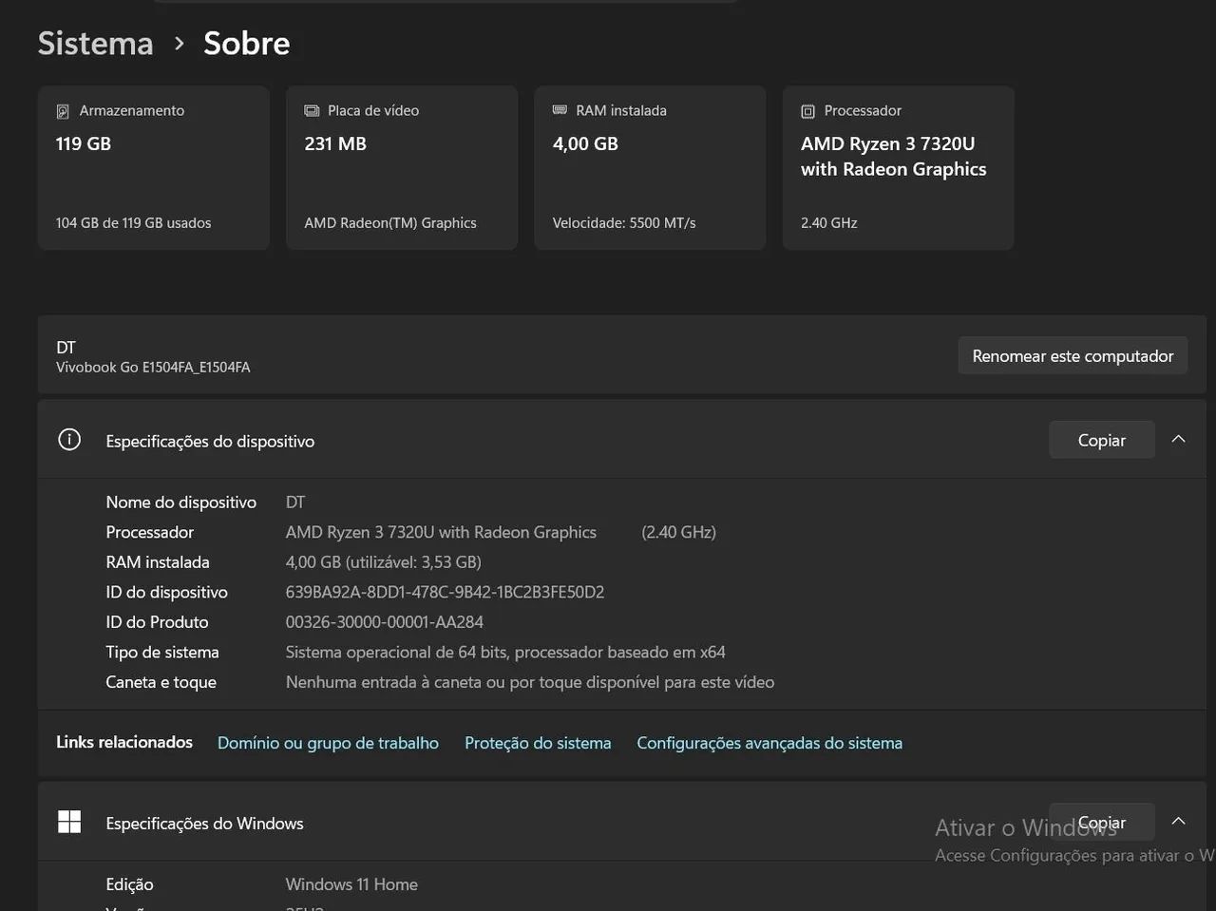Image resolution: width=1216 pixels, height=911 pixels.
Task: Click the Sobre page title
Action: point(247,43)
